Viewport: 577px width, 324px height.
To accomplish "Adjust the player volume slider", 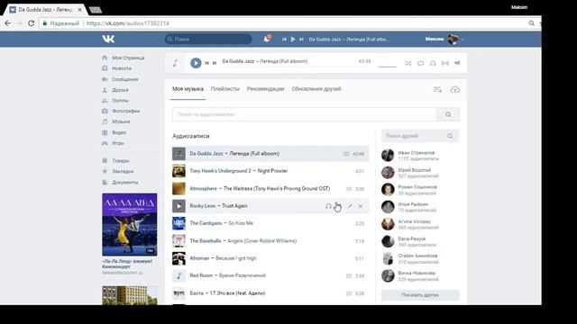I will click(388, 67).
